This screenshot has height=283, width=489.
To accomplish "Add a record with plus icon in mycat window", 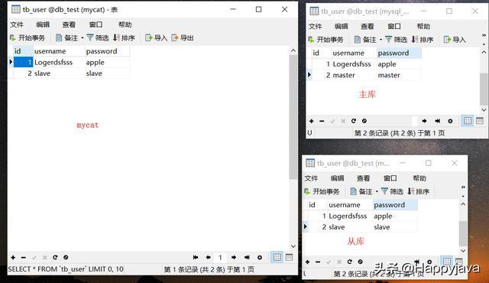I will (13, 258).
